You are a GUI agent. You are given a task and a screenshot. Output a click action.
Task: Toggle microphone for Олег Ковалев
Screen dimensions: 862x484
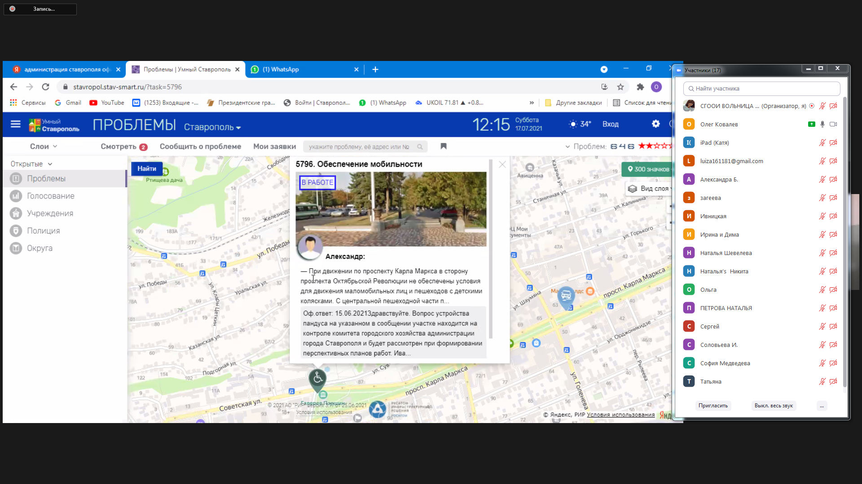[822, 124]
